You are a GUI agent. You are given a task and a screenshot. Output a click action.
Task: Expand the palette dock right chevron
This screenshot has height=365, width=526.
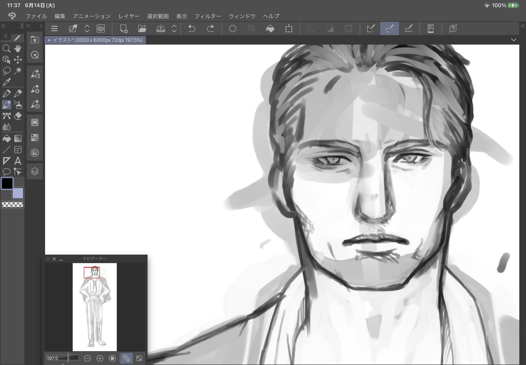point(41,26)
